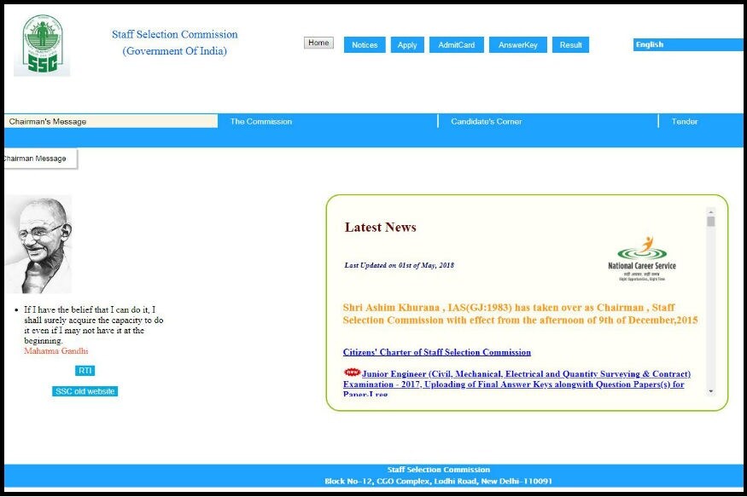
Task: Click the Apply button
Action: [x=407, y=45]
